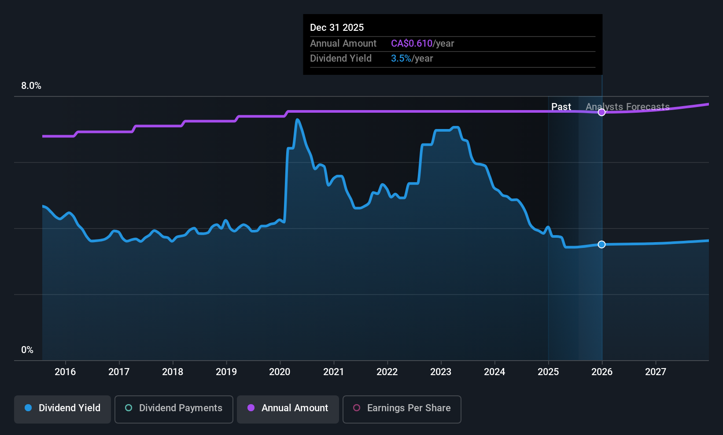Click the Analysts Forecasts label

(627, 107)
